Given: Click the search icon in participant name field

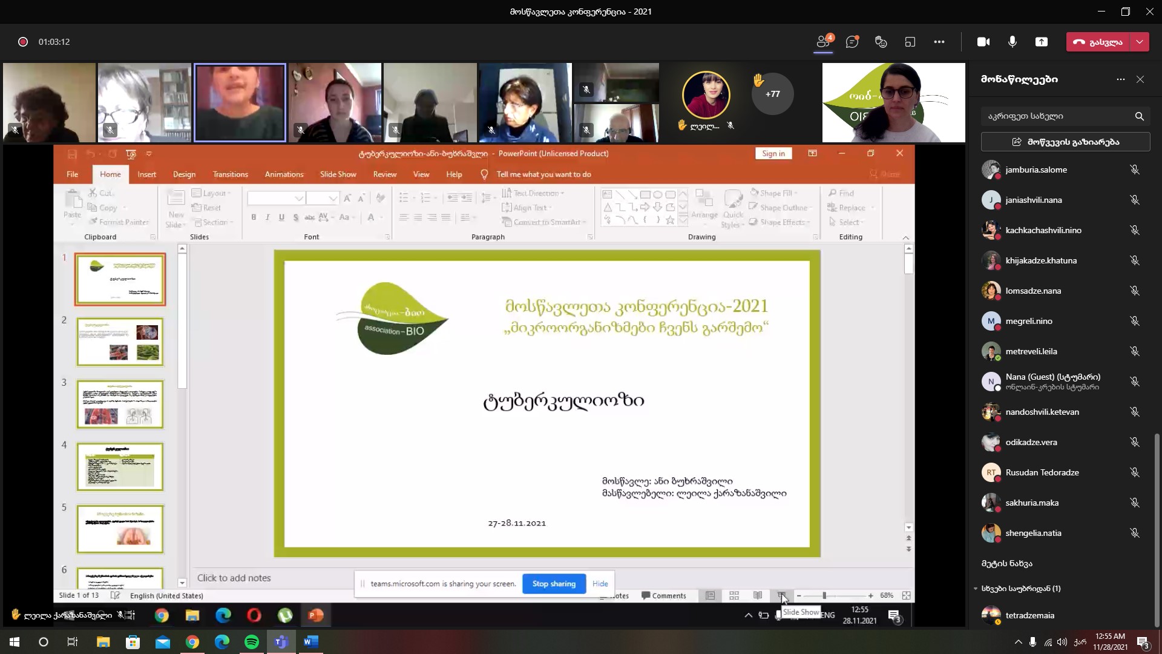Looking at the screenshot, I should pos(1140,116).
